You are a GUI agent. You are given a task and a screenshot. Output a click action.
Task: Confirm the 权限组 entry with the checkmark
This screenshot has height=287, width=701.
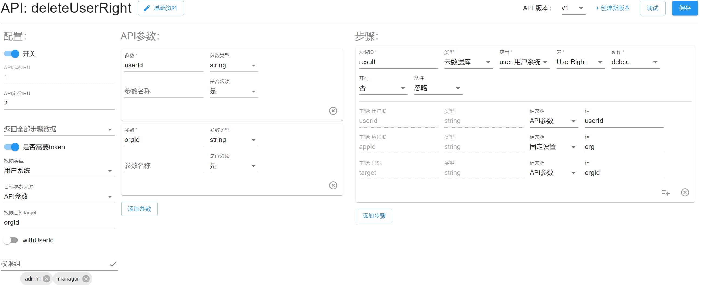point(113,264)
